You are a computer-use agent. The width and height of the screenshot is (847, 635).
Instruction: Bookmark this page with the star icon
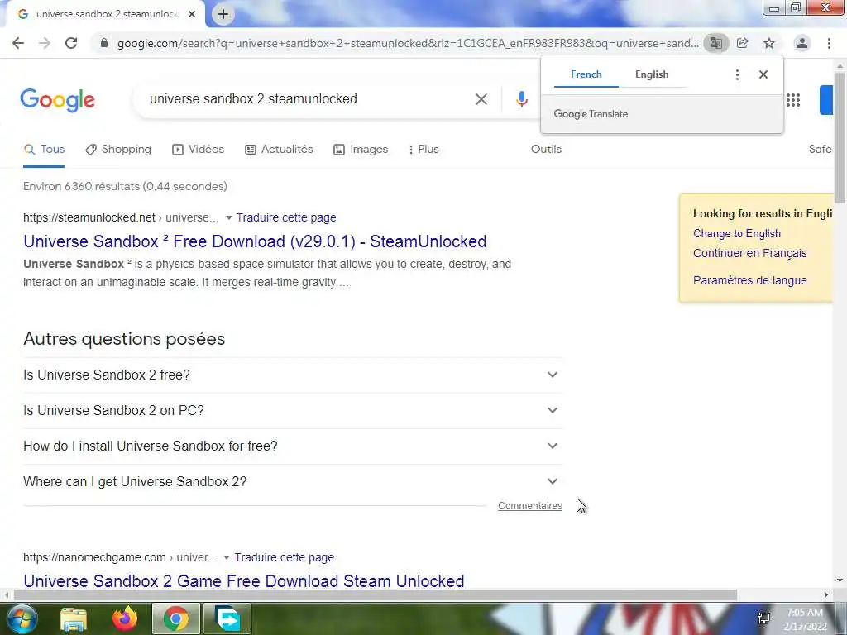(x=769, y=43)
